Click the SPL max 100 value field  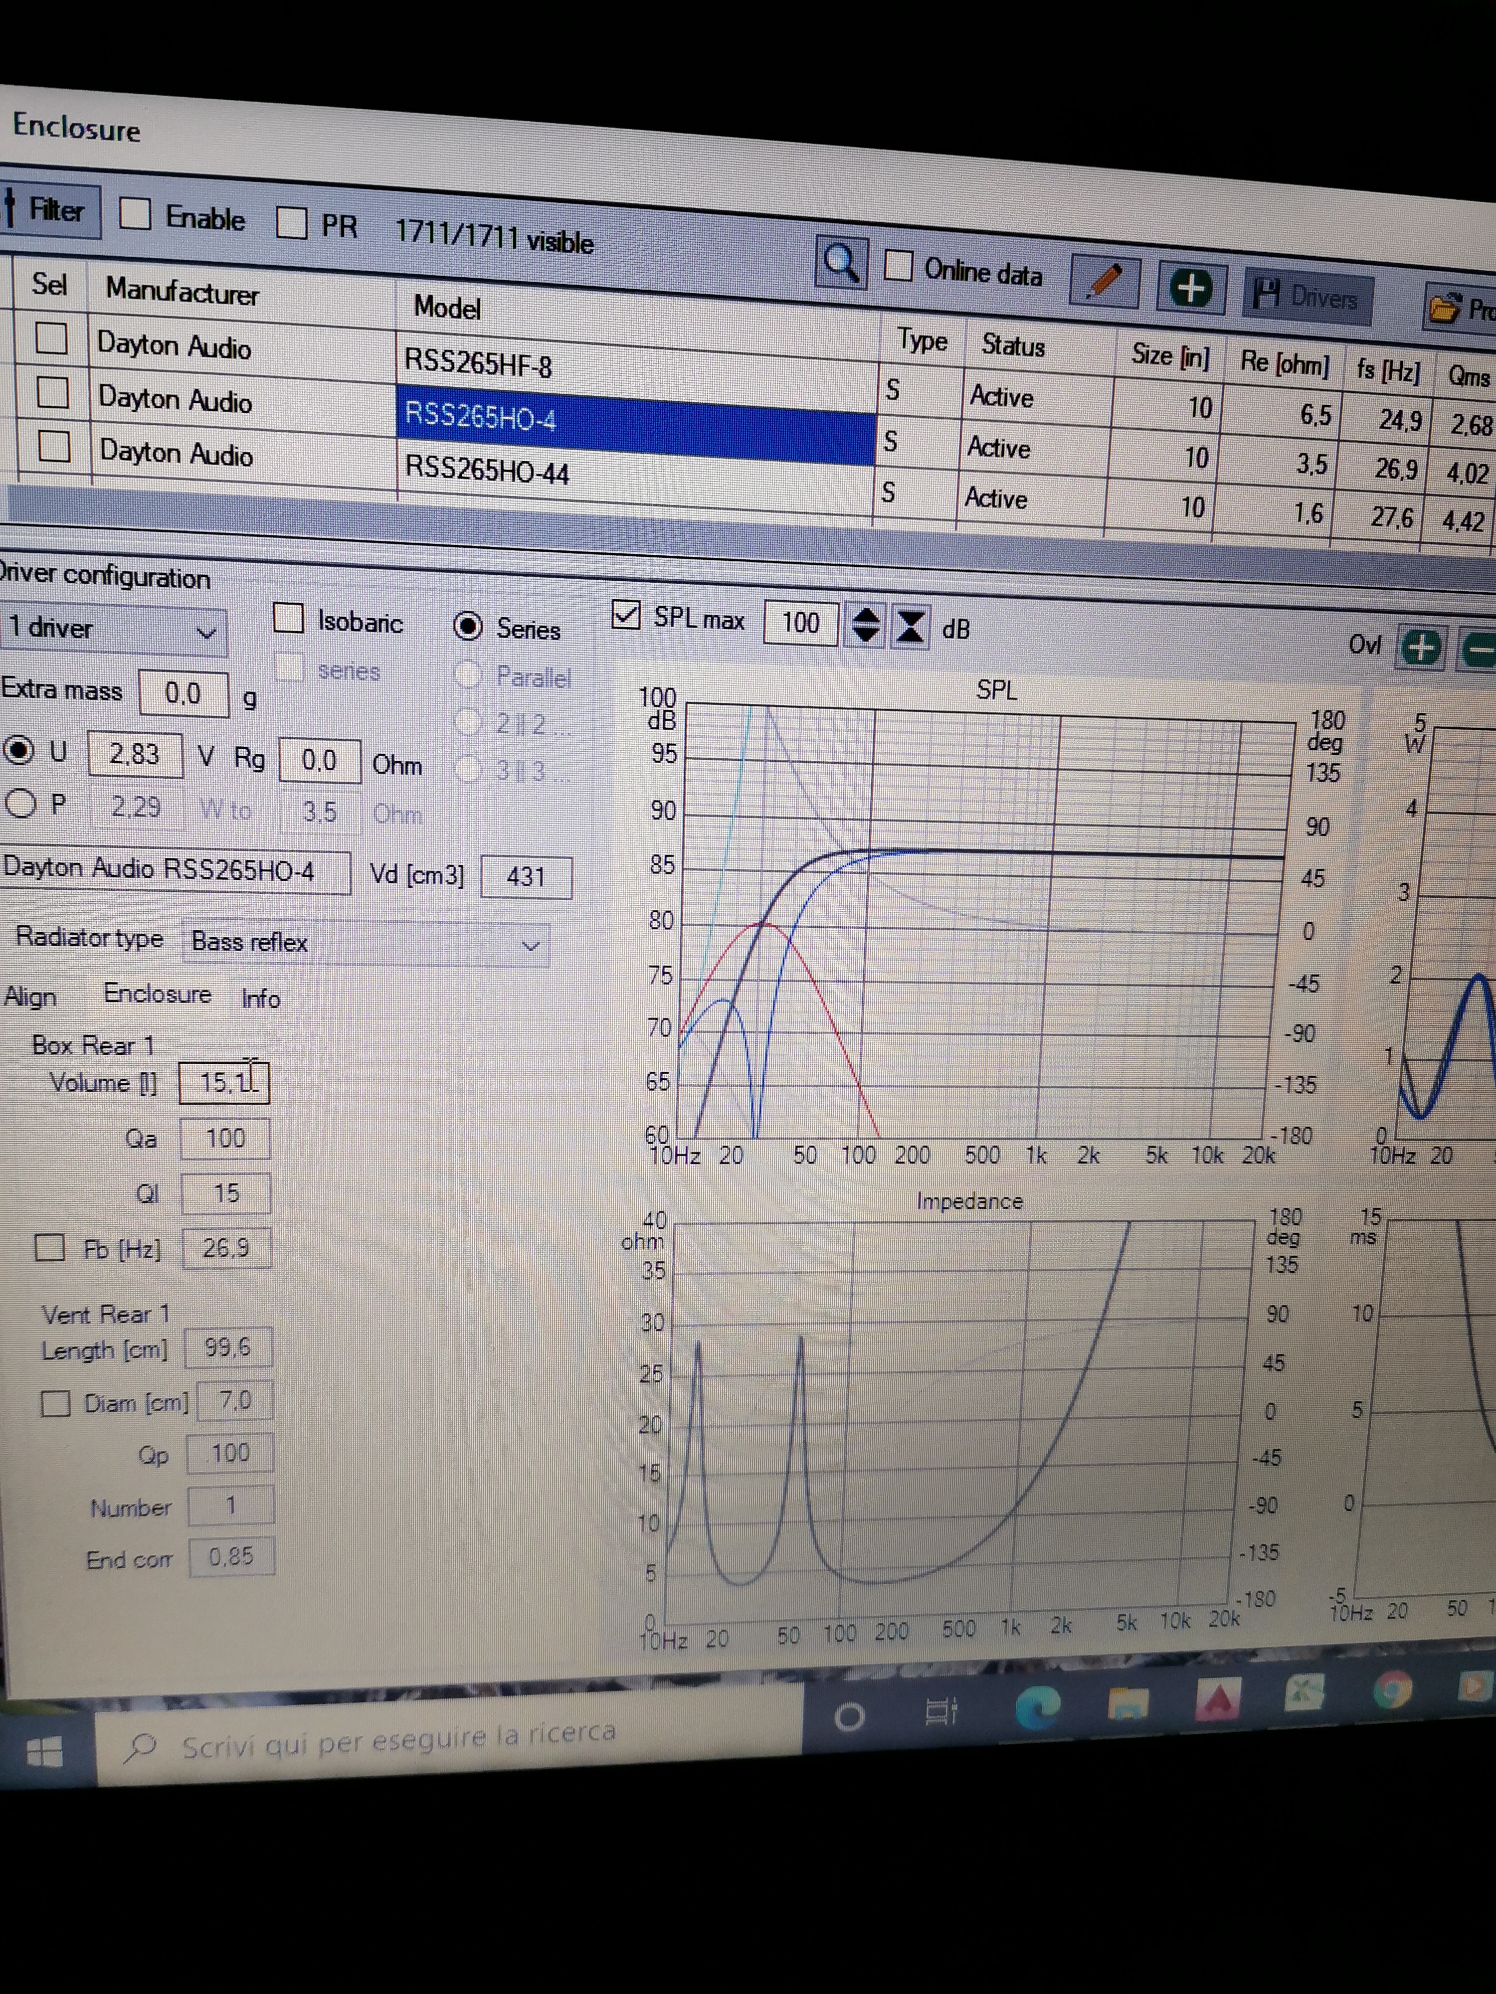pyautogui.click(x=800, y=623)
